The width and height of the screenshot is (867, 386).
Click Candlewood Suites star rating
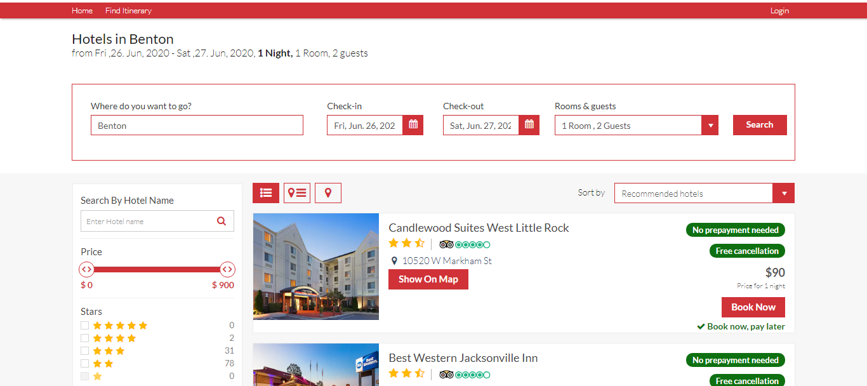coord(407,244)
